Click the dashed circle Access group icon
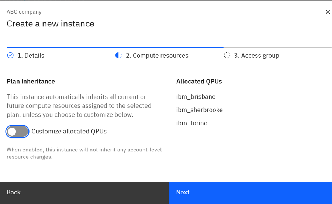 [x=227, y=55]
